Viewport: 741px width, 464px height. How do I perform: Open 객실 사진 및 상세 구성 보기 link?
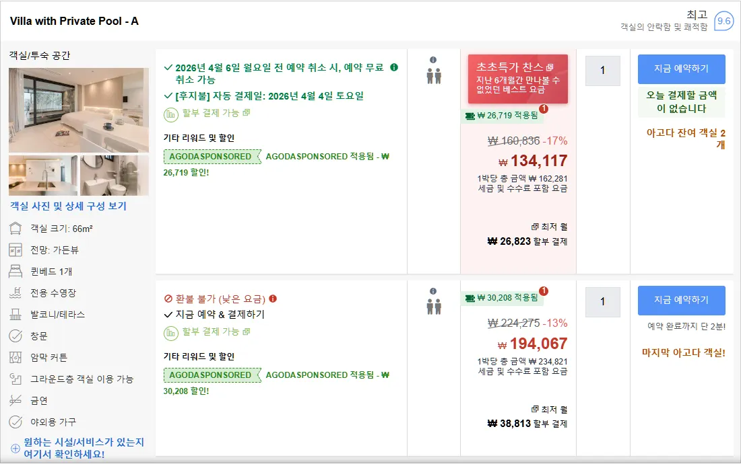69,206
